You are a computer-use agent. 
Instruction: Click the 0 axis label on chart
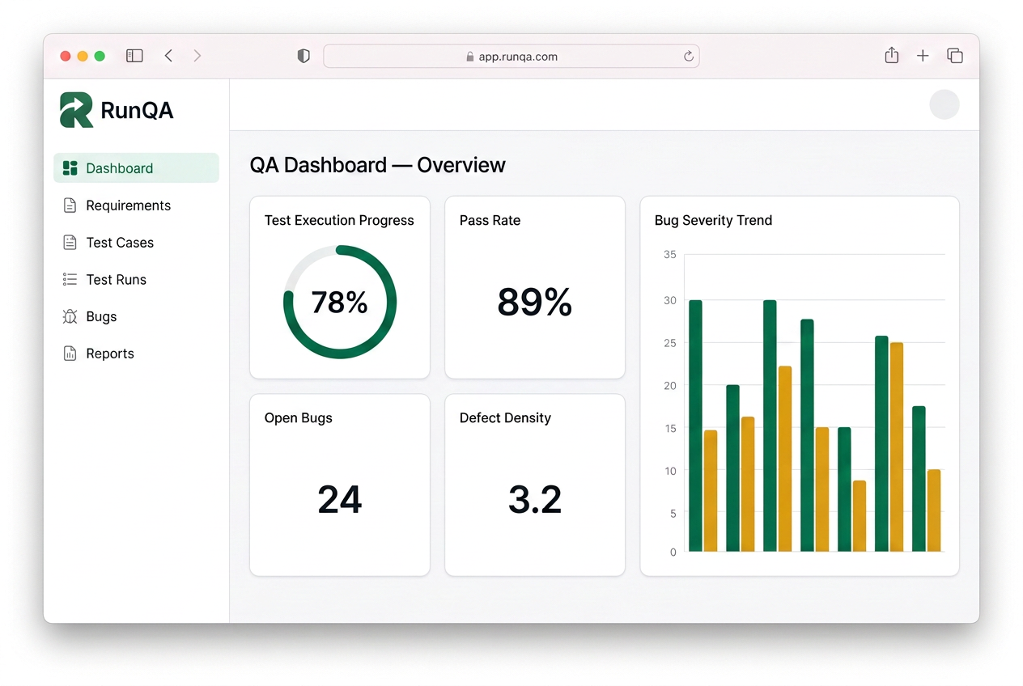[x=673, y=552]
